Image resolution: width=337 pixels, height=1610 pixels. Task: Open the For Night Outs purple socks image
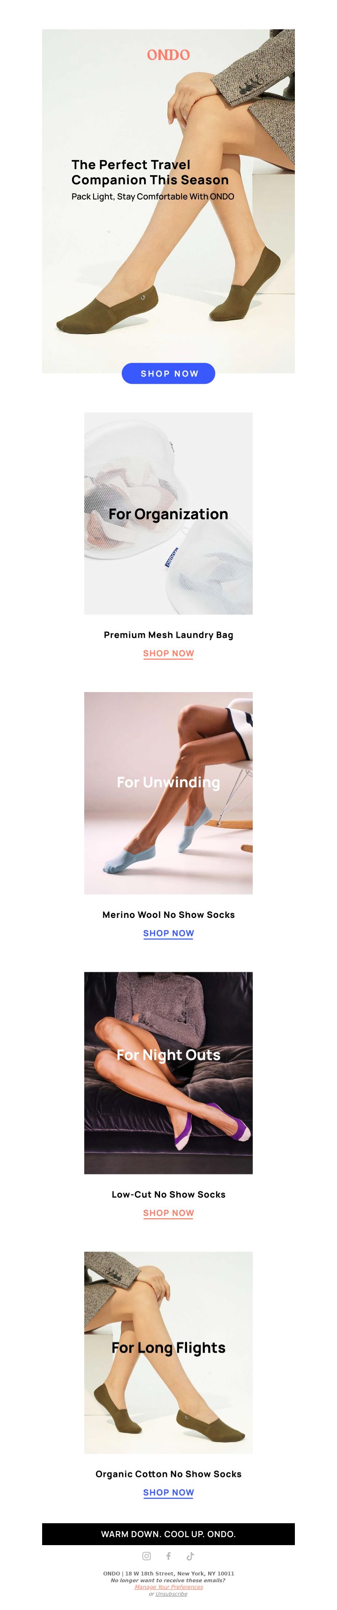pyautogui.click(x=168, y=1072)
